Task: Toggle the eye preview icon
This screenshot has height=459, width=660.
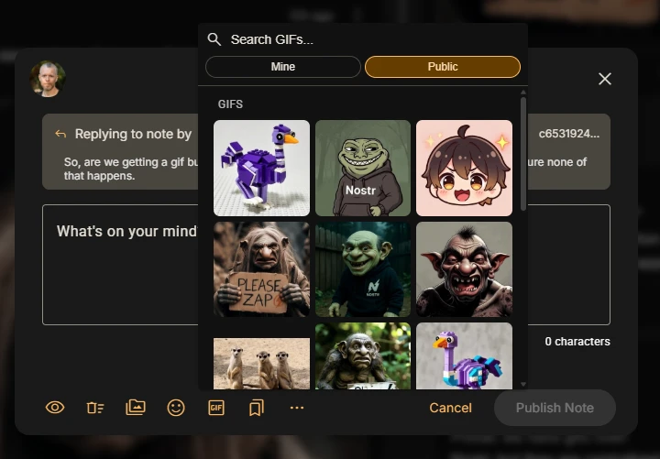Action: click(x=55, y=408)
